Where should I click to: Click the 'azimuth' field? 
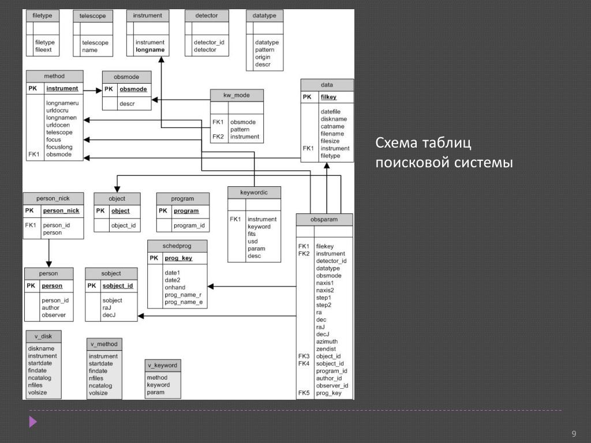[327, 341]
